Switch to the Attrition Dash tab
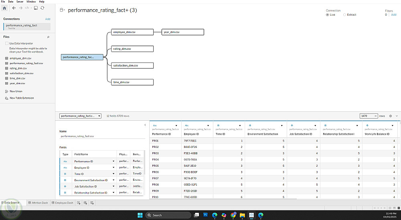This screenshot has width=401, height=220. (38, 203)
